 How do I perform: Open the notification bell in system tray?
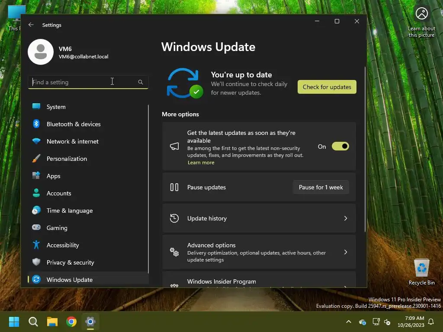point(431,322)
